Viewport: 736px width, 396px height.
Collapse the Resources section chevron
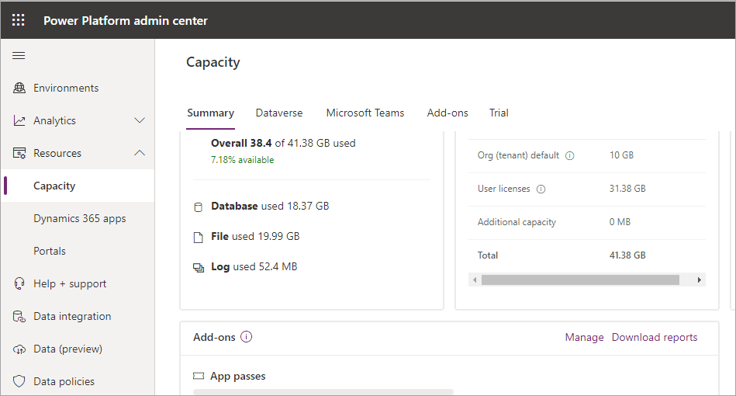pyautogui.click(x=140, y=154)
